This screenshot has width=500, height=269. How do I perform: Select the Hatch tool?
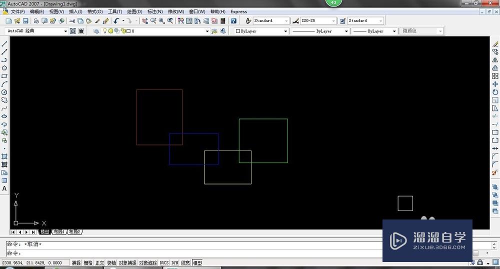coord(4,156)
